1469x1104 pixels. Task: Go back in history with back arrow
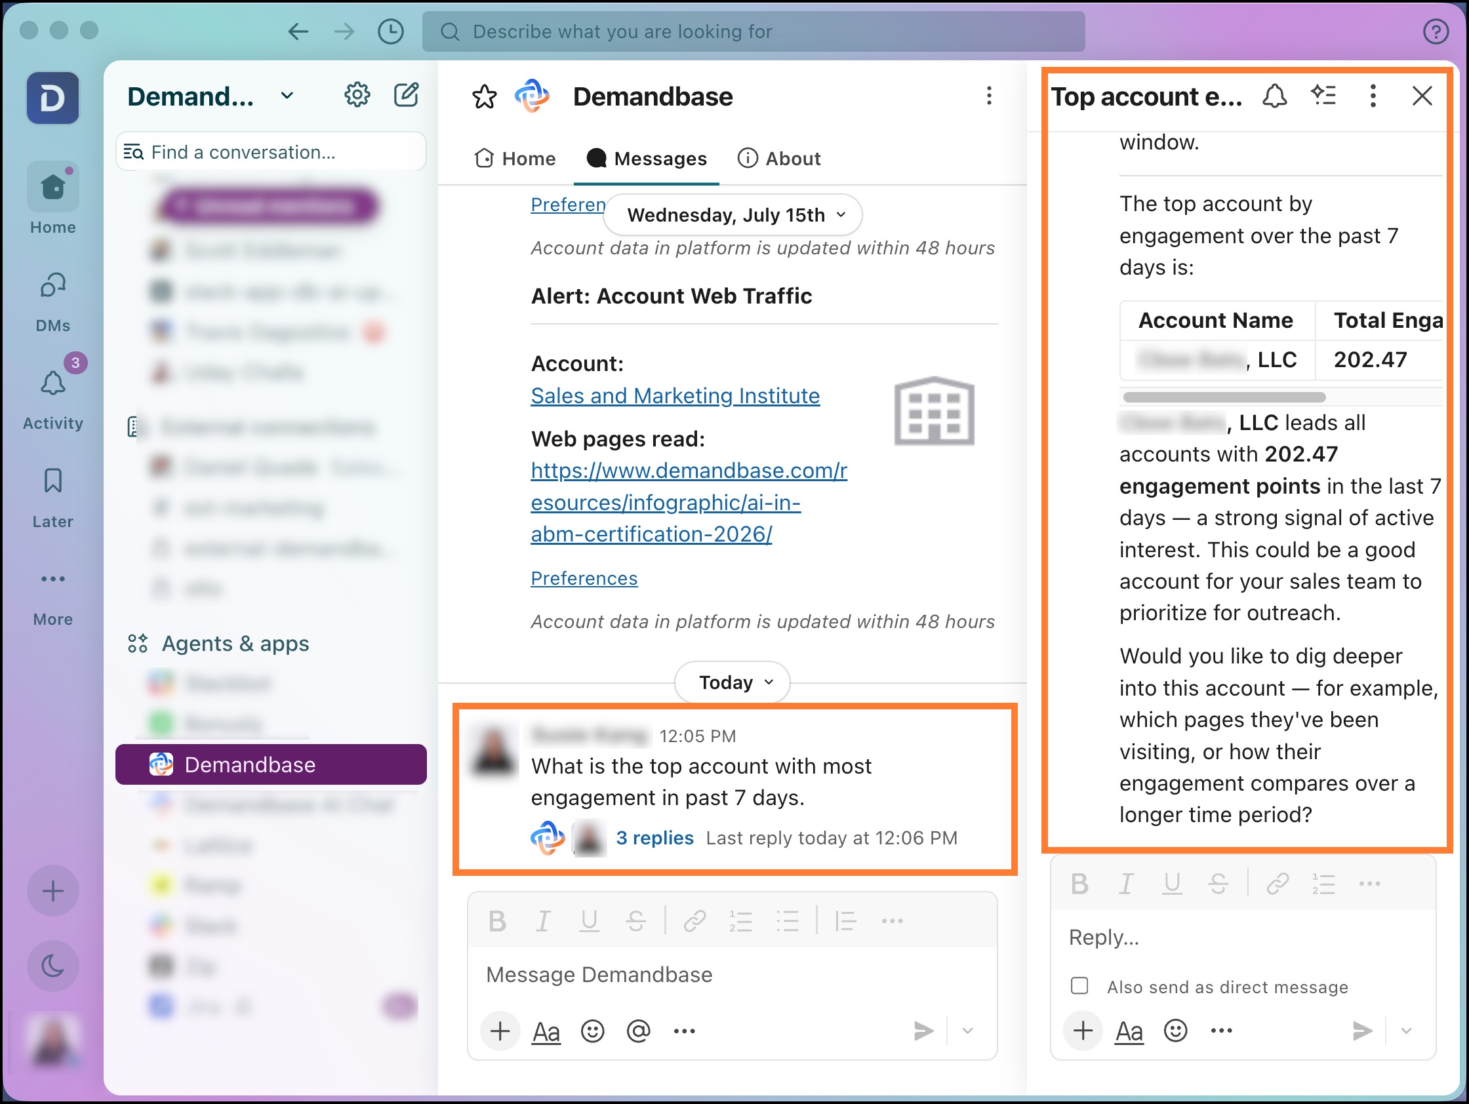(298, 31)
